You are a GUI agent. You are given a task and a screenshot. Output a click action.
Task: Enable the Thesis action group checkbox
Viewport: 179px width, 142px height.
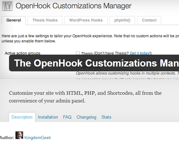pos(78,53)
